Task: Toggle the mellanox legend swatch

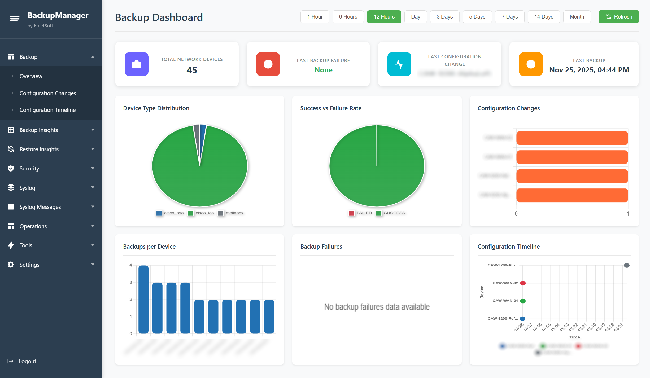Action: [x=221, y=213]
